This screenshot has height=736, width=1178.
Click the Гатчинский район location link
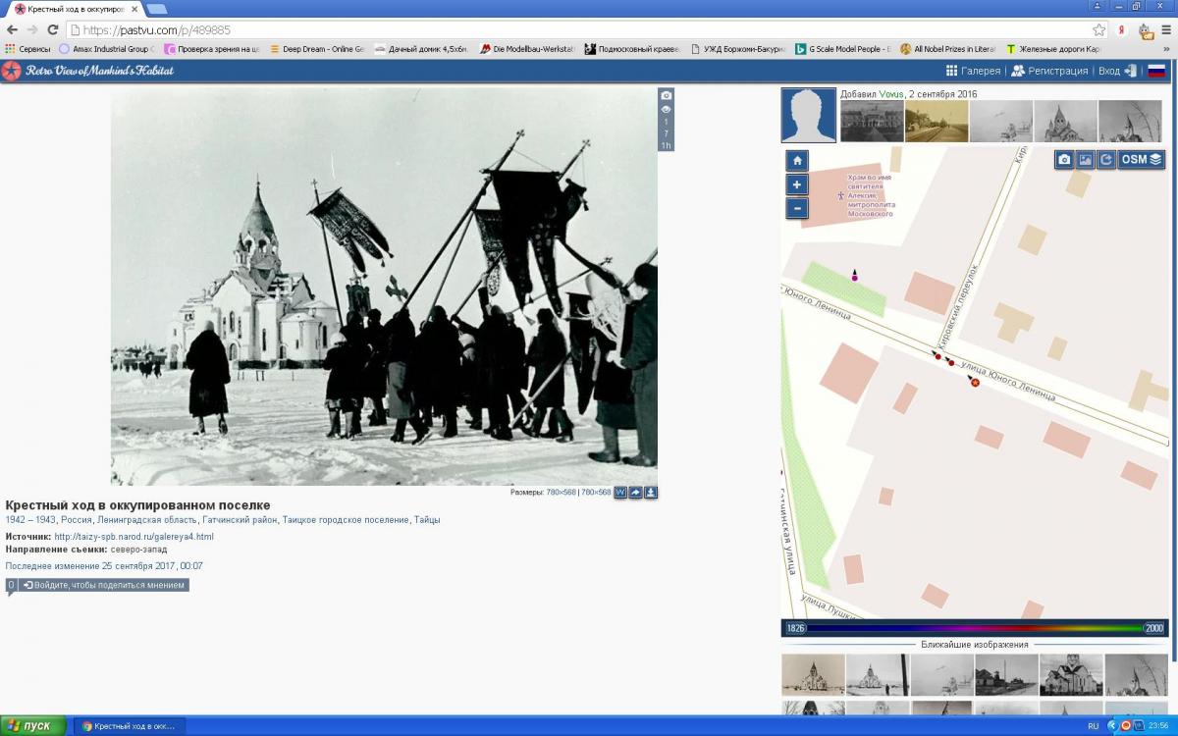(240, 520)
